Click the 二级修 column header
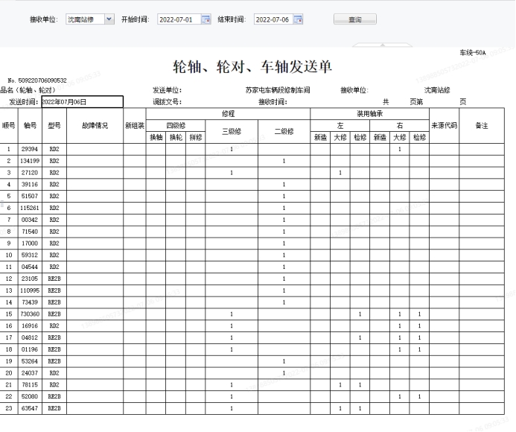516x432 pixels. tap(284, 131)
